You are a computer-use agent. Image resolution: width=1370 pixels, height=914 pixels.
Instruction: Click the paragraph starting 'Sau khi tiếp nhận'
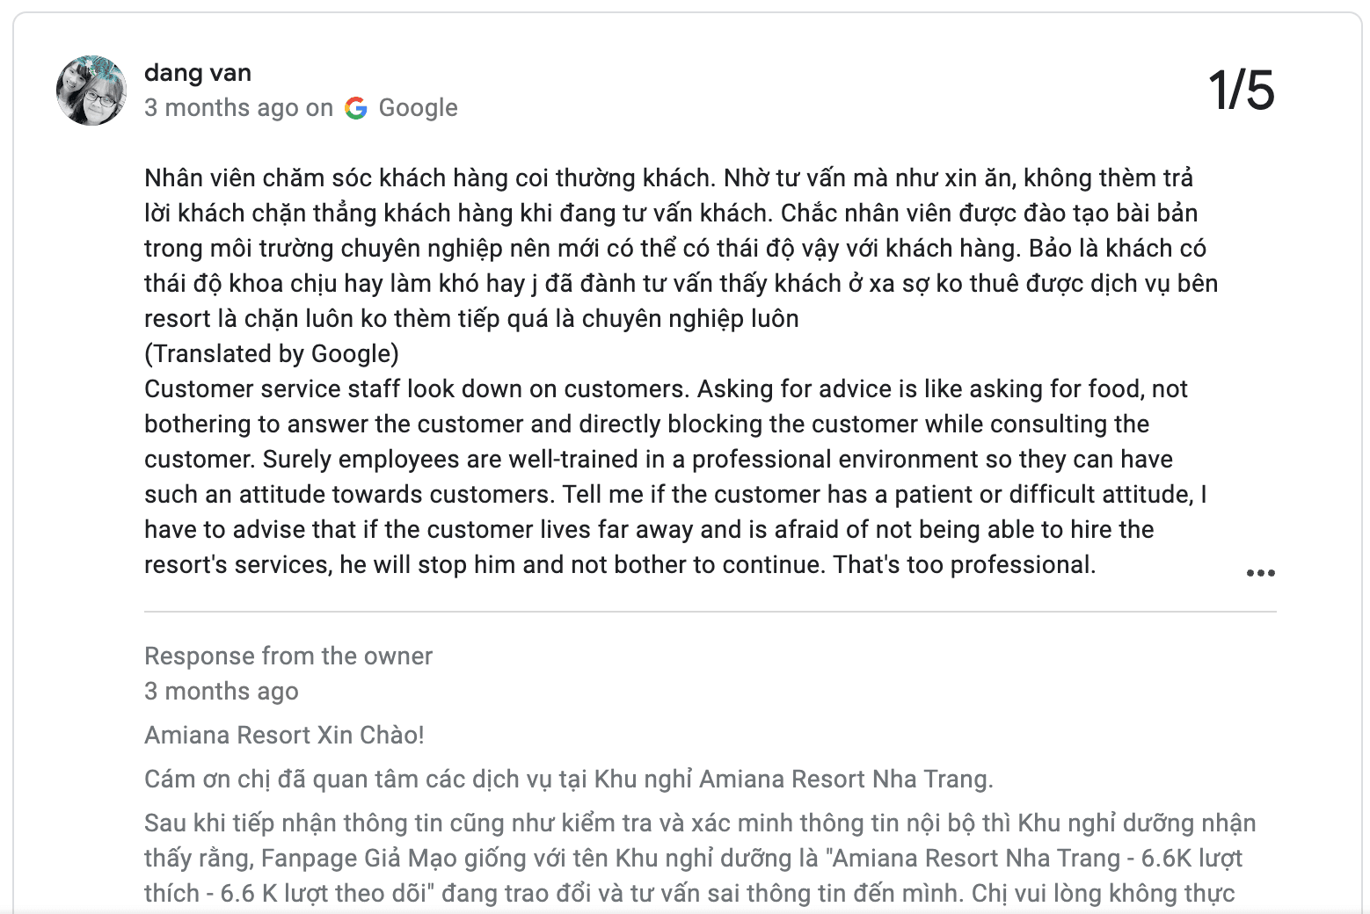699,823
